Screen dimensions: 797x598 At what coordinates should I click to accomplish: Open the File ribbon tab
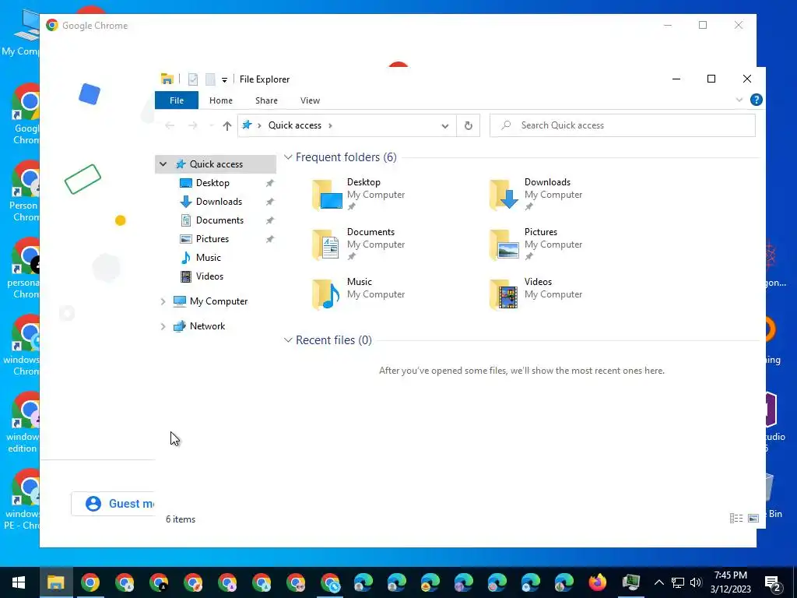point(177,100)
